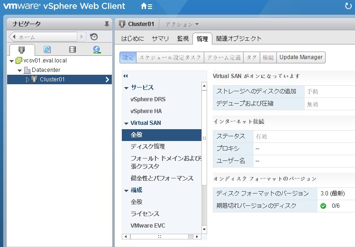Collapse the Virtual SAN section
This screenshot has height=247, width=355.
pyautogui.click(x=127, y=123)
